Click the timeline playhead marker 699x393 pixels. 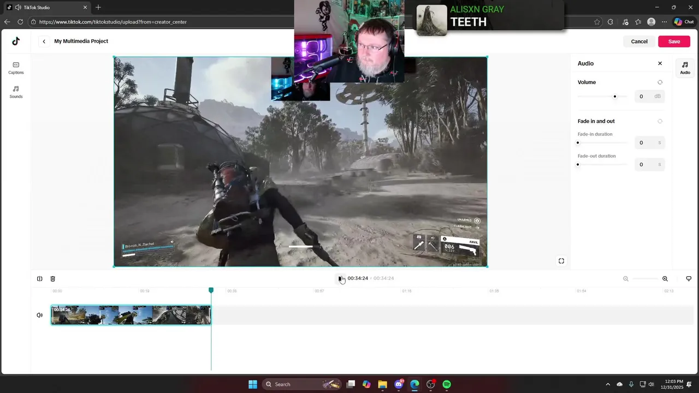(x=211, y=290)
